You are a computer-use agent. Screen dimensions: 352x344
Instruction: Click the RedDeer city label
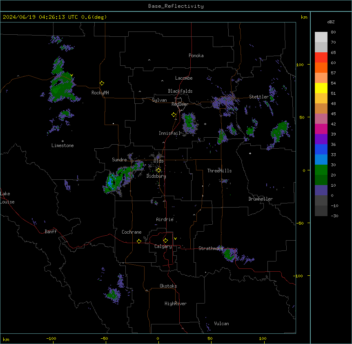click(x=180, y=104)
